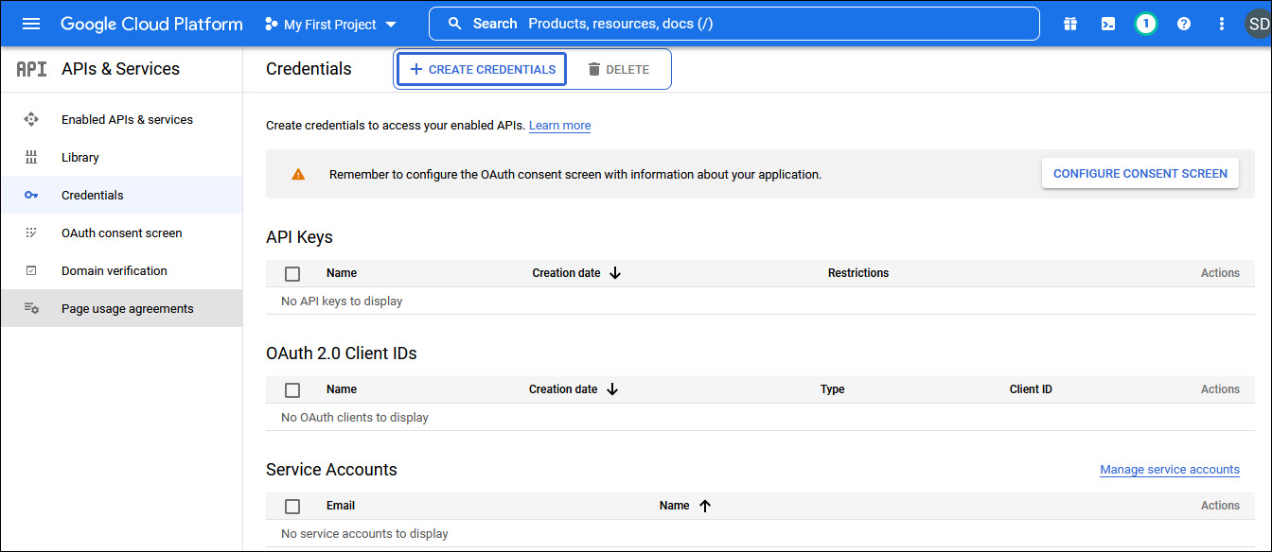Click the Delete trash icon

594,68
